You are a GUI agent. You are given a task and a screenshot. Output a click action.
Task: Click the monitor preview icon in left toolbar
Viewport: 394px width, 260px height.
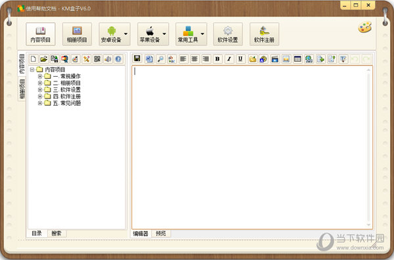[65, 59]
